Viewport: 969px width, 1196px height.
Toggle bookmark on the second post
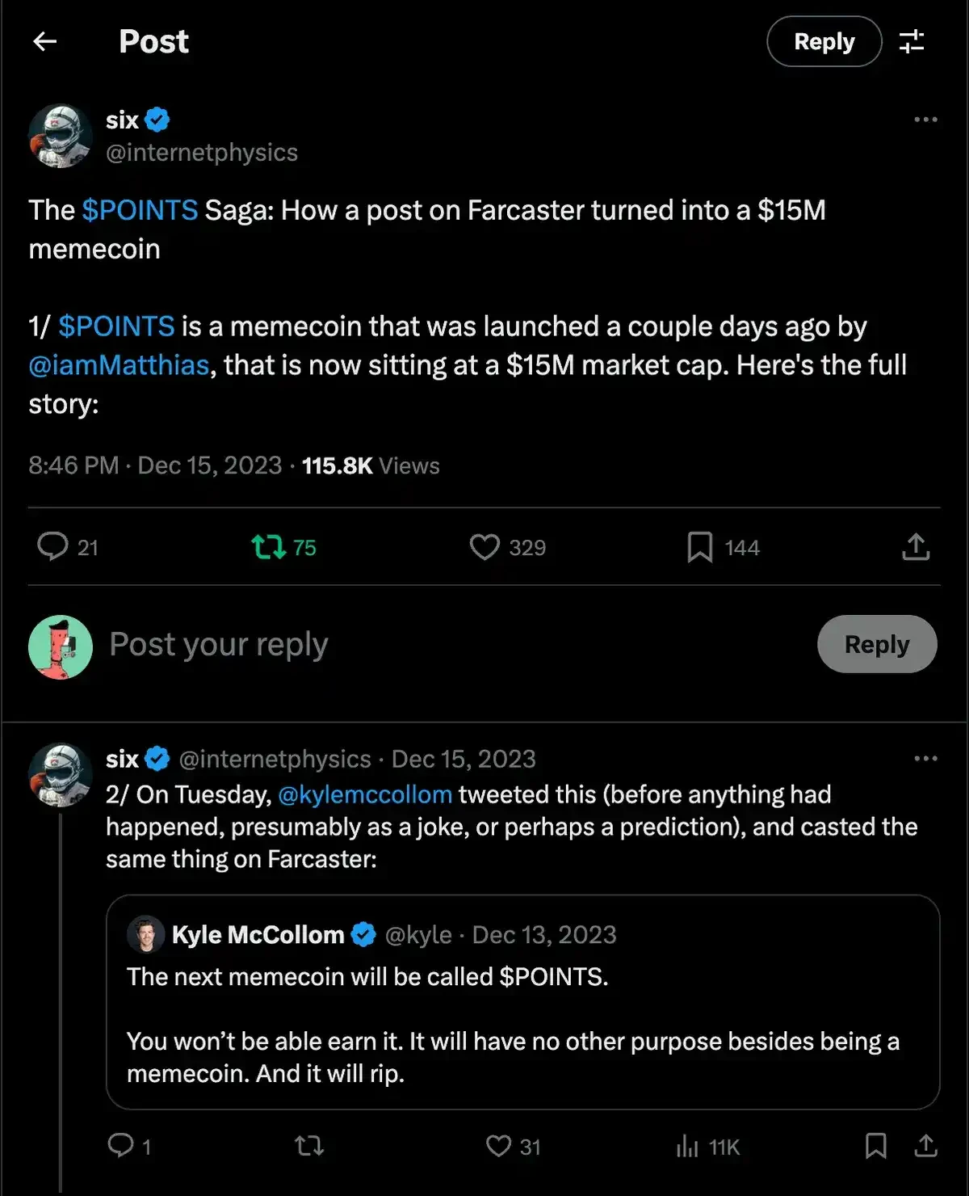pyautogui.click(x=875, y=1145)
